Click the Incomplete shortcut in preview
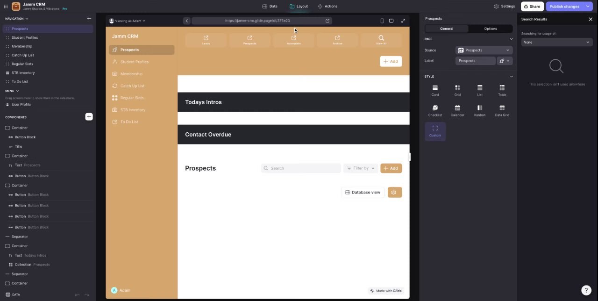 tap(293, 40)
